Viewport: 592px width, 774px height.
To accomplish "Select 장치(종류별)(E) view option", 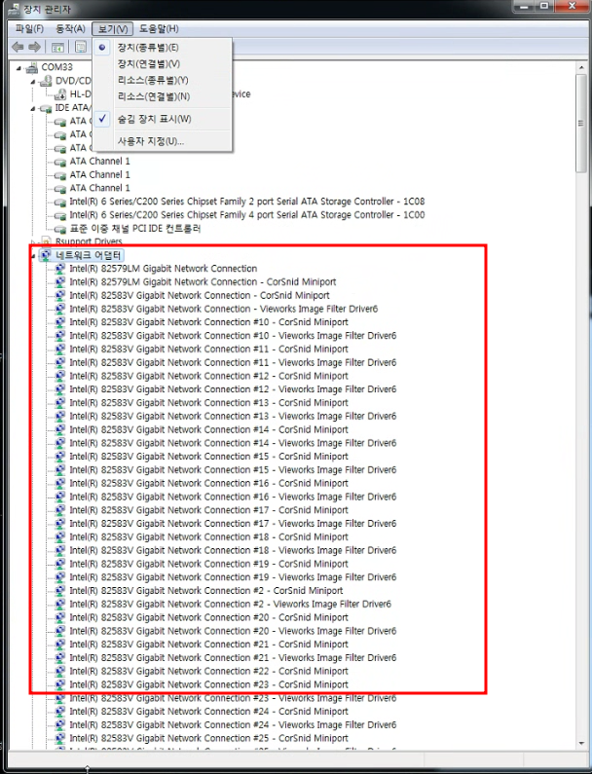I will (x=162, y=48).
